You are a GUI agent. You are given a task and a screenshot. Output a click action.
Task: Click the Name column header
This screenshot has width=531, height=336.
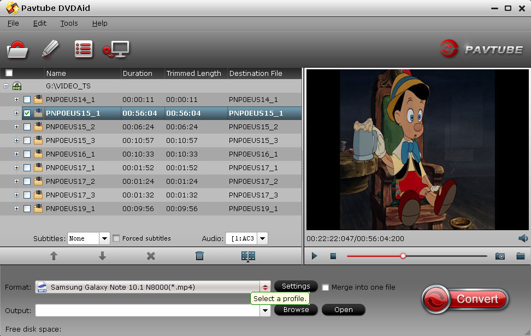tap(82, 73)
